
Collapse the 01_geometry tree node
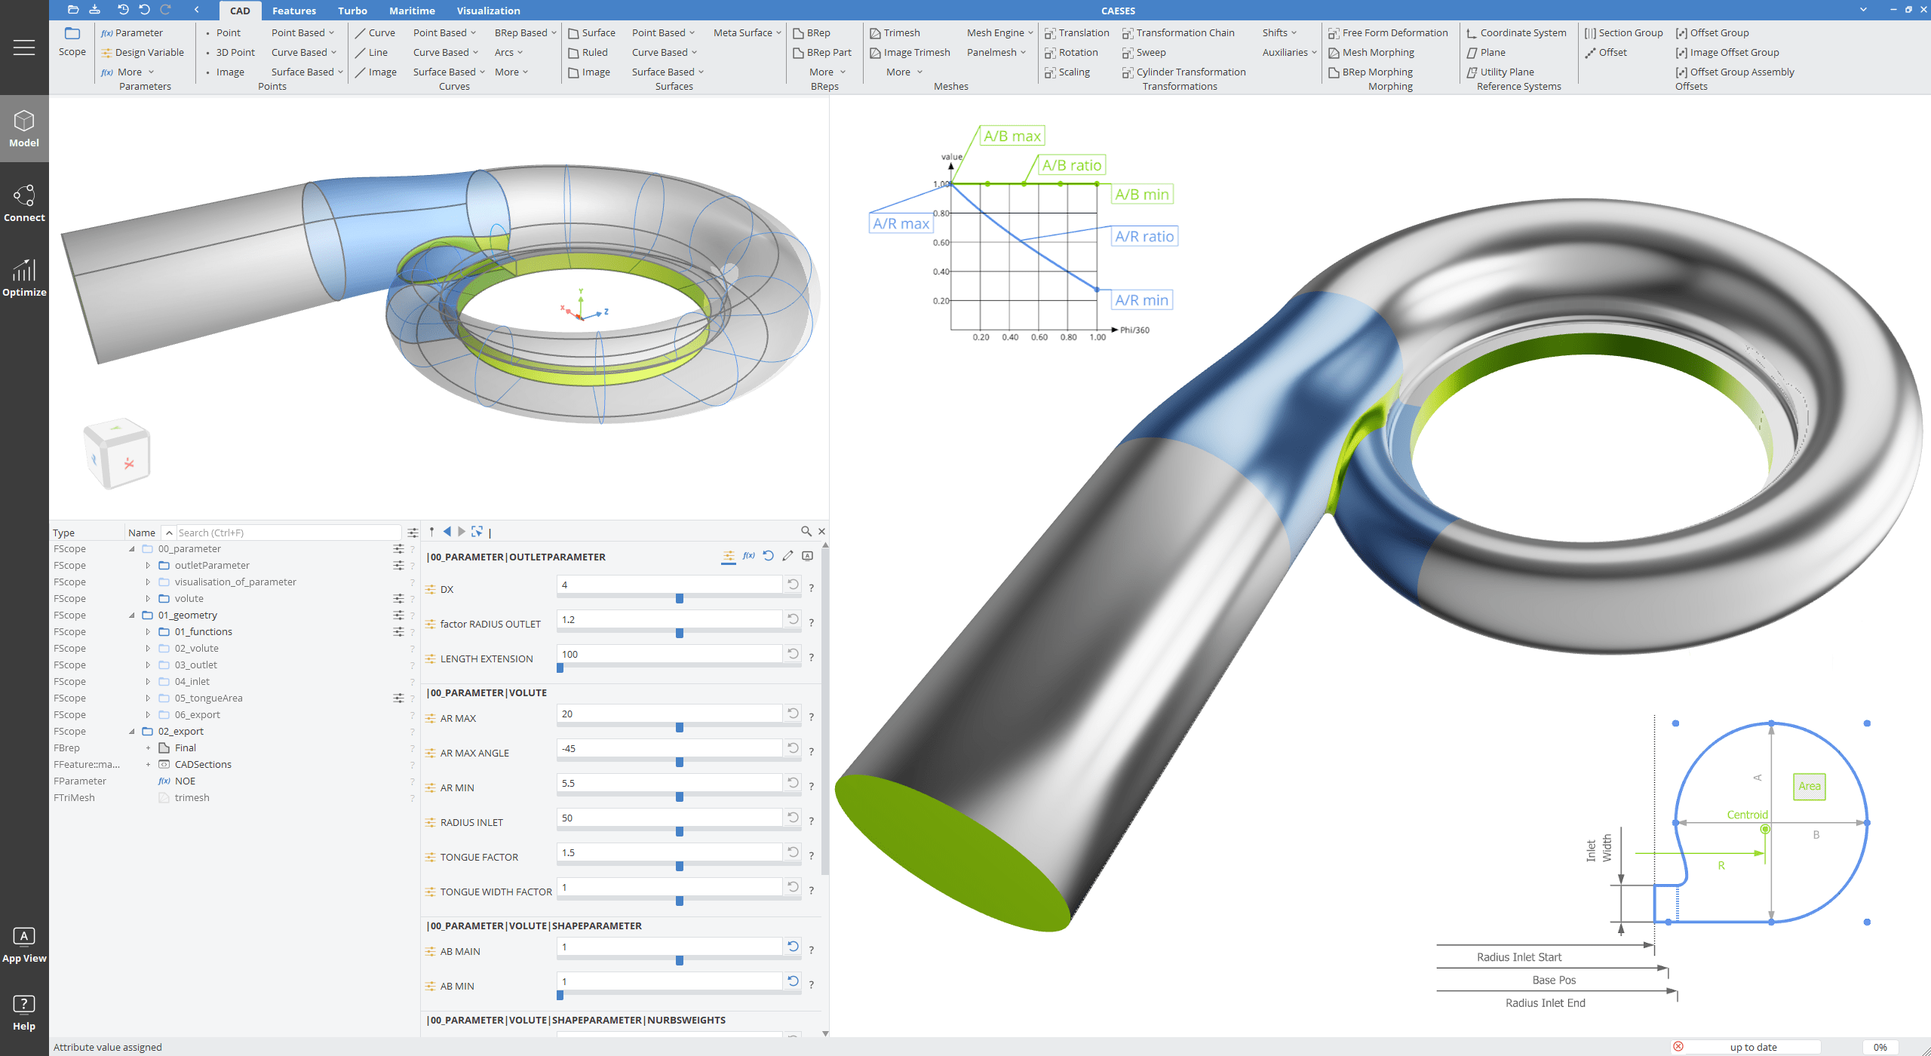[x=134, y=615]
